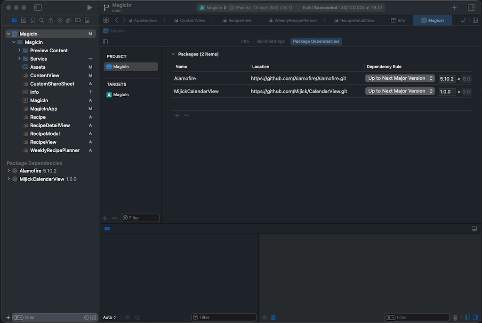Screen dimensions: 482x323
Task: Open the breakpoint navigator
Action: click(78, 20)
